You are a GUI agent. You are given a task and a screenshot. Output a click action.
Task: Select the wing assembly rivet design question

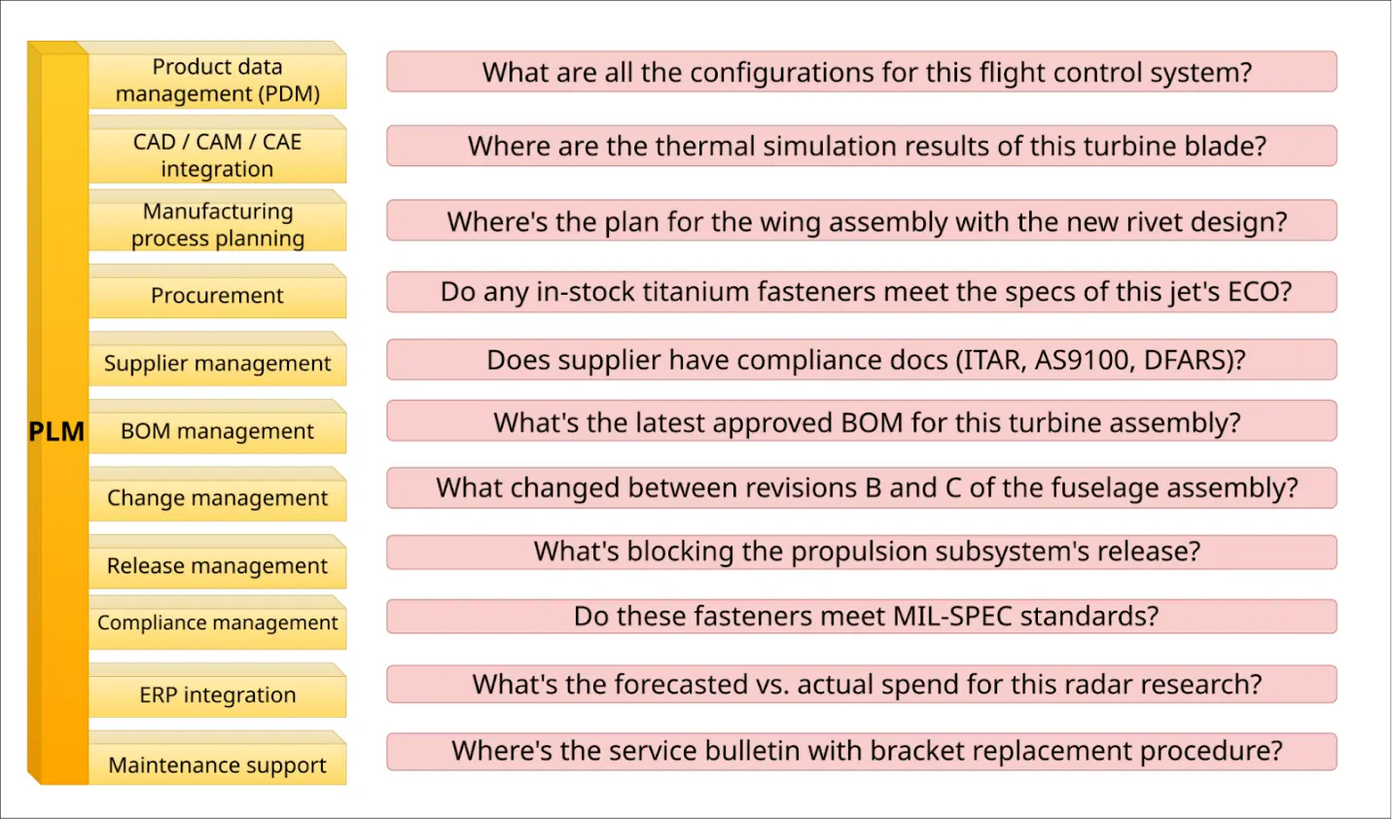pyautogui.click(x=861, y=222)
